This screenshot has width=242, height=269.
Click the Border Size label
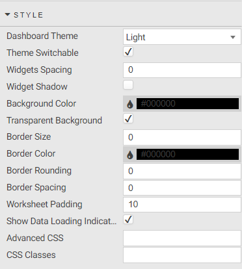[29, 136]
